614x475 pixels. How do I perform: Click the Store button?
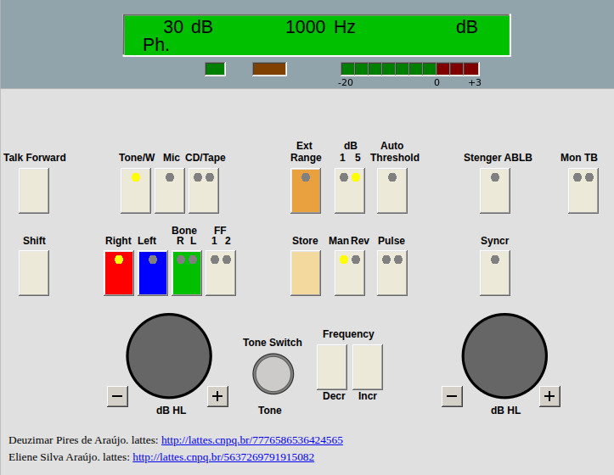tap(306, 273)
